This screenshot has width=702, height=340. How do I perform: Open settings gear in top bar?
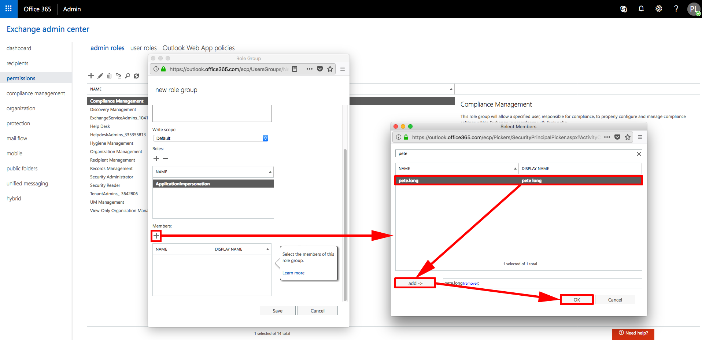(659, 9)
